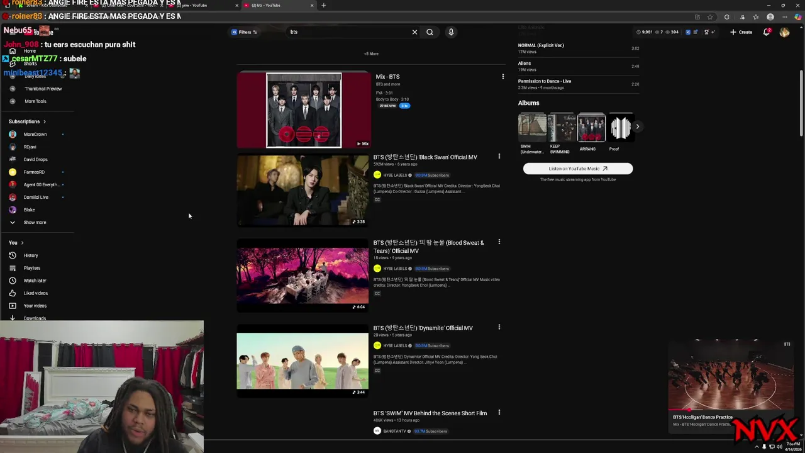
Task: Open the three-dot menu for Dynamite video
Action: coord(499,327)
